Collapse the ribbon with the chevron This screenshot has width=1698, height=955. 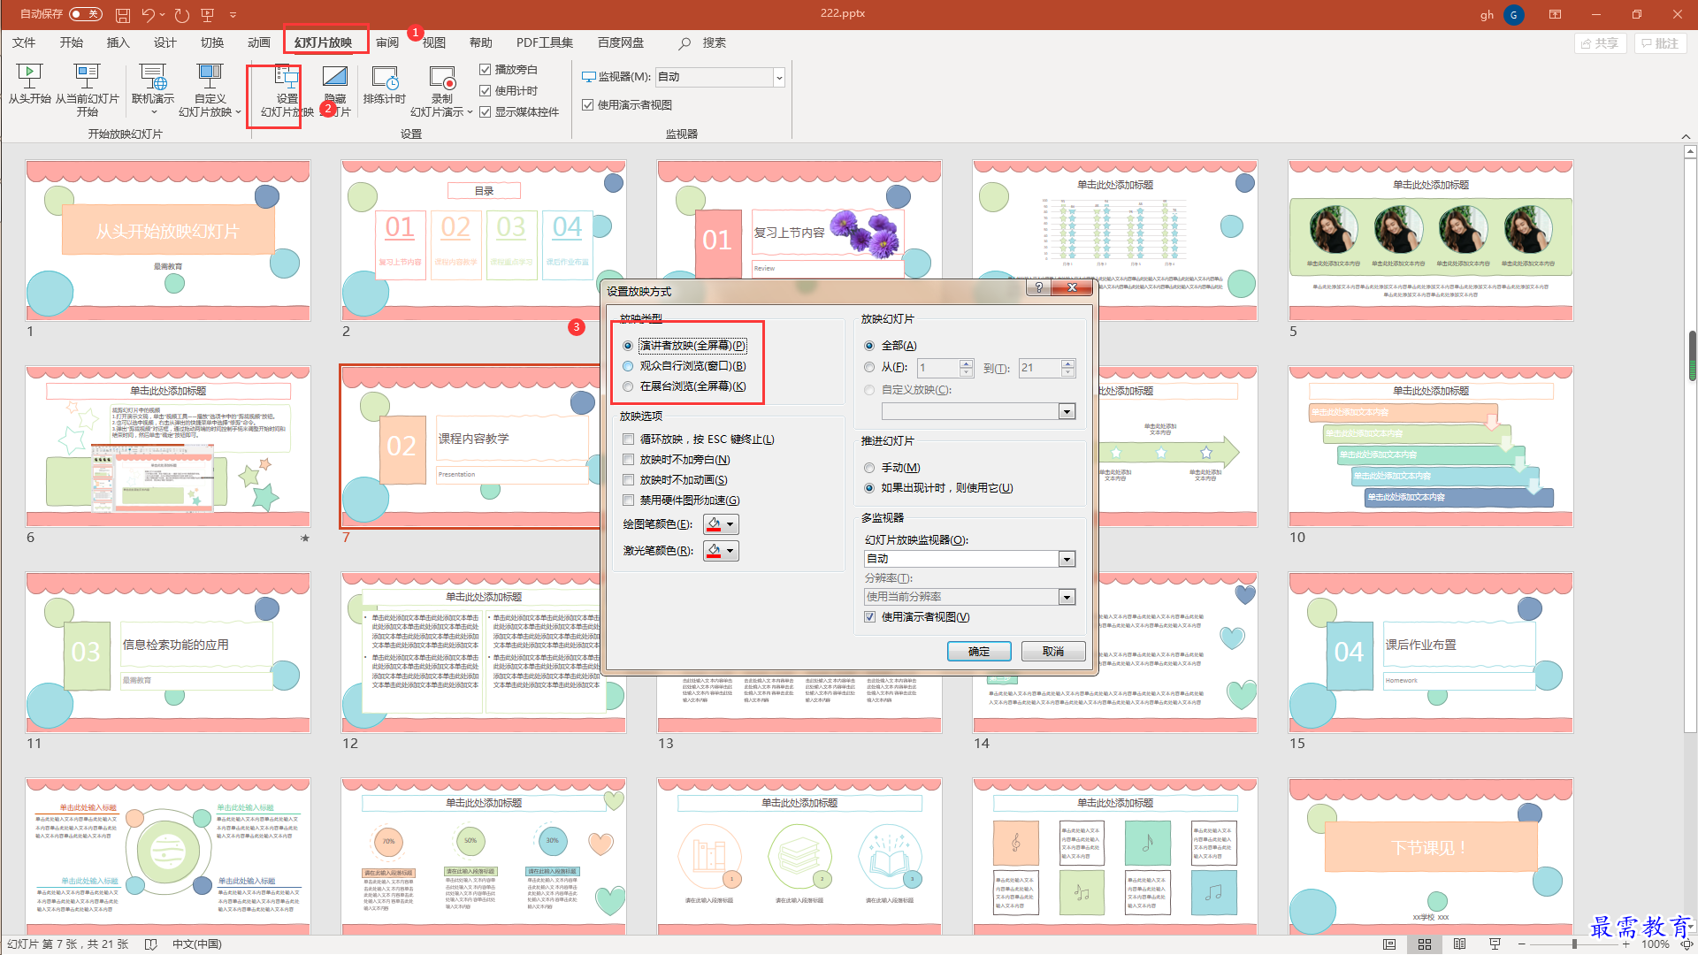(1687, 137)
